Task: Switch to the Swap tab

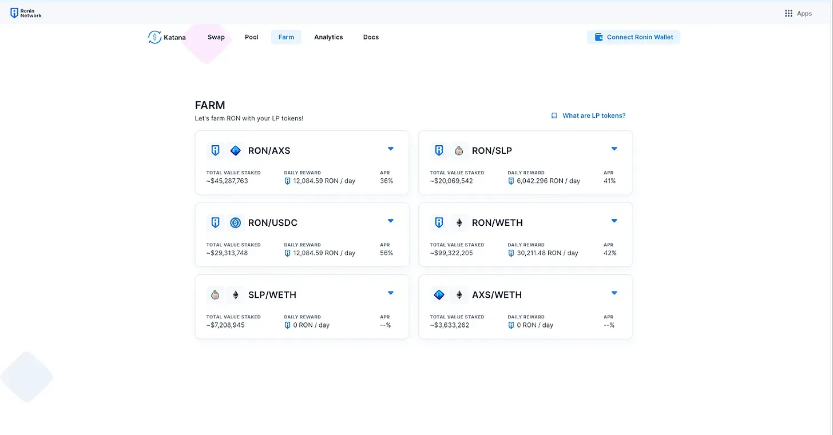Action: point(216,37)
